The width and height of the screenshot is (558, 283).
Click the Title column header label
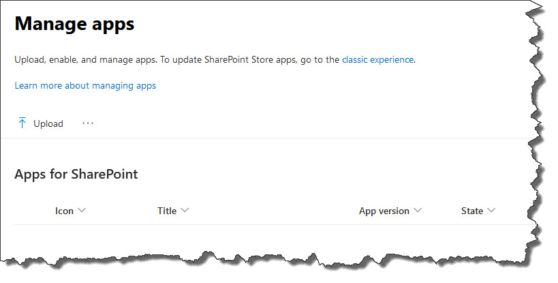point(167,211)
